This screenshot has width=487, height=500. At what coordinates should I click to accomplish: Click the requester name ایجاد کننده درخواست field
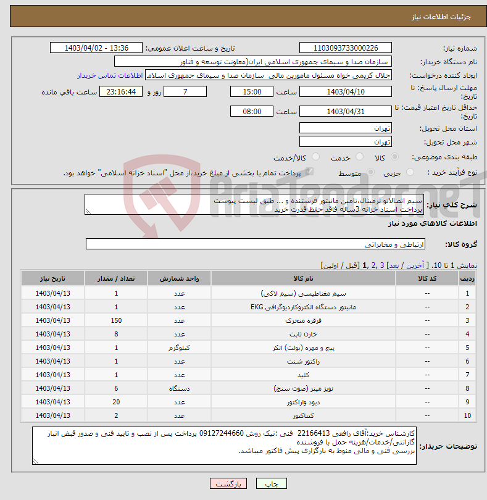point(268,75)
